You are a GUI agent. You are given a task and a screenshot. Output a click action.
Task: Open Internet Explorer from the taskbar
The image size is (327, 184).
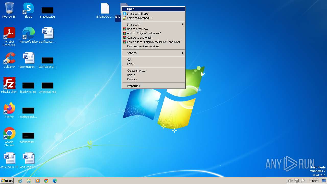click(20, 181)
